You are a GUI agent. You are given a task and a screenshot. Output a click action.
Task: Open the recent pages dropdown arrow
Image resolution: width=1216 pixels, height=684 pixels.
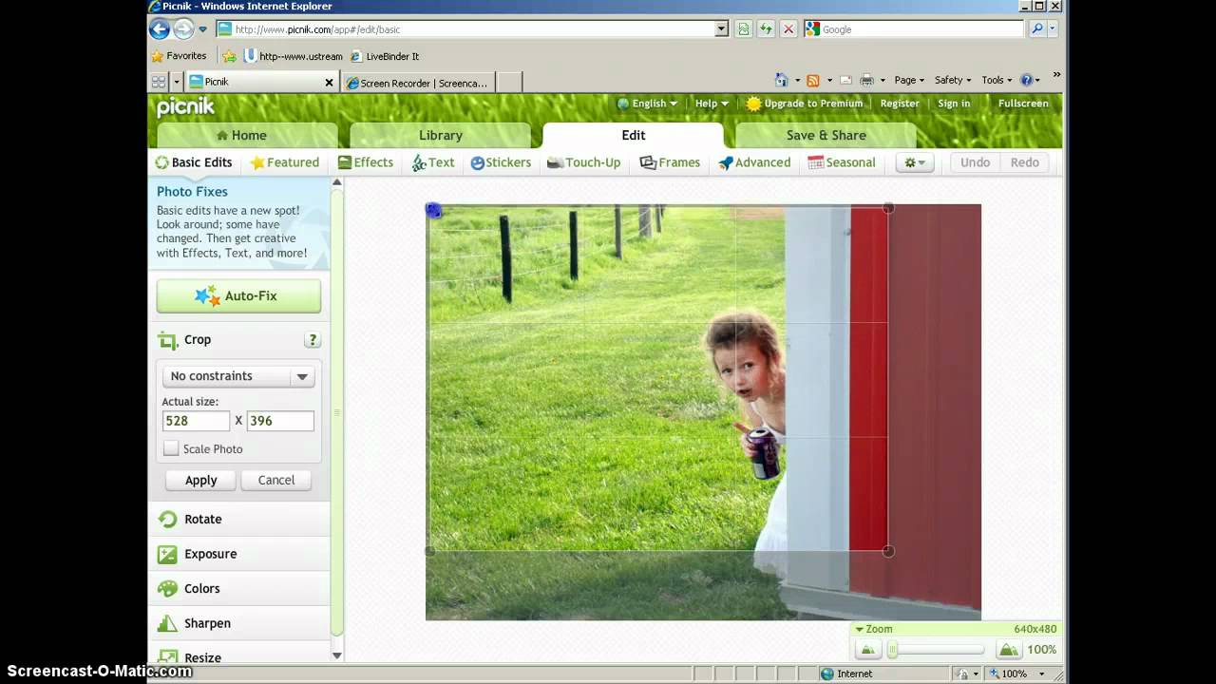(202, 29)
